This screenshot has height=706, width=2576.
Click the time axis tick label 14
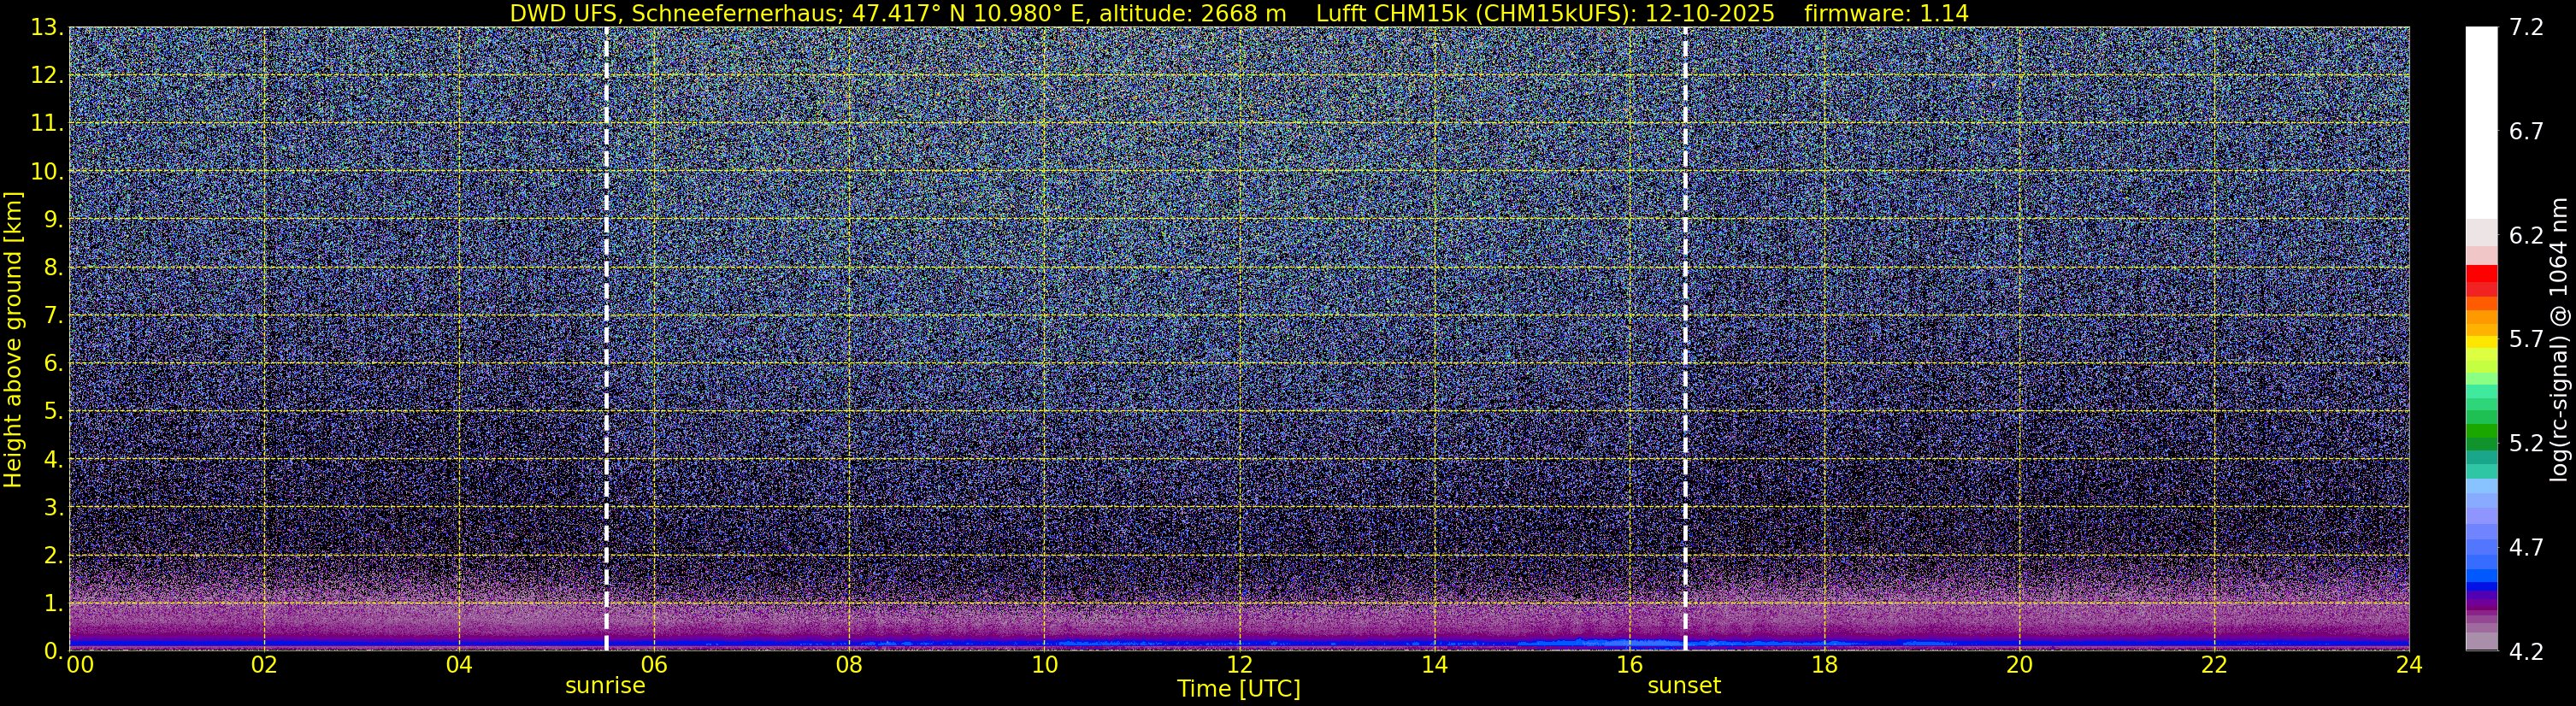[1434, 666]
